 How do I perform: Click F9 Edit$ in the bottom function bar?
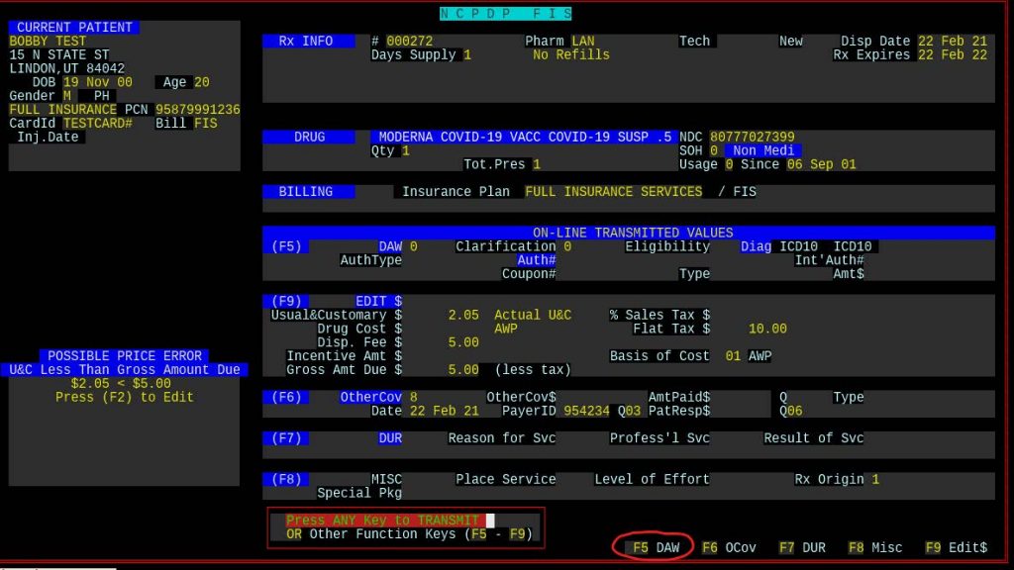click(955, 547)
